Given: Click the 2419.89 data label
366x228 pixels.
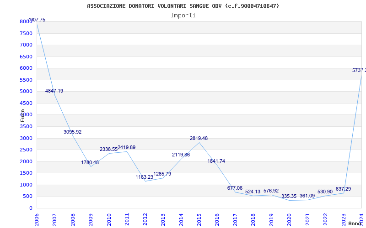Looking at the screenshot, I should point(127,147).
